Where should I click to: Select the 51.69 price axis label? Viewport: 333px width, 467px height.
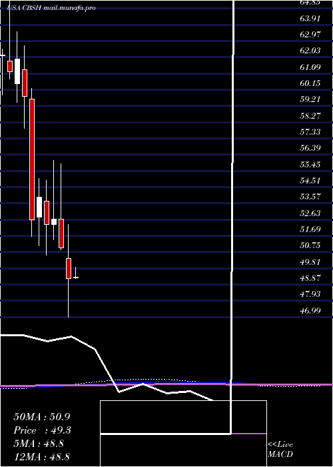[311, 229]
